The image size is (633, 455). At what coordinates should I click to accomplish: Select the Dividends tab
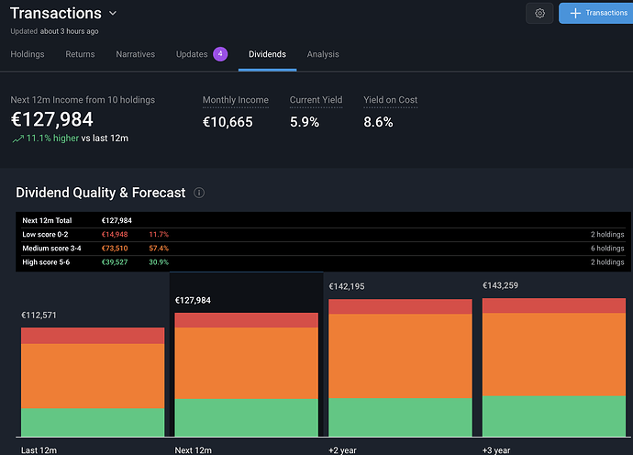tap(267, 55)
